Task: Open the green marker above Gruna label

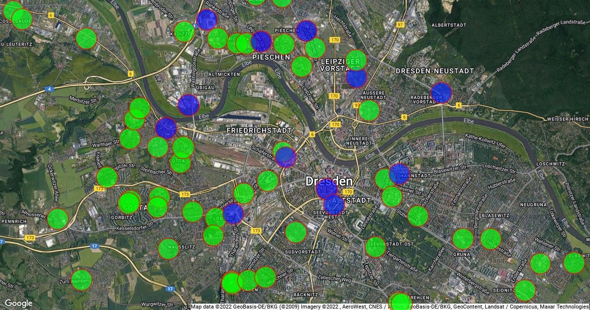Action: 463,239
